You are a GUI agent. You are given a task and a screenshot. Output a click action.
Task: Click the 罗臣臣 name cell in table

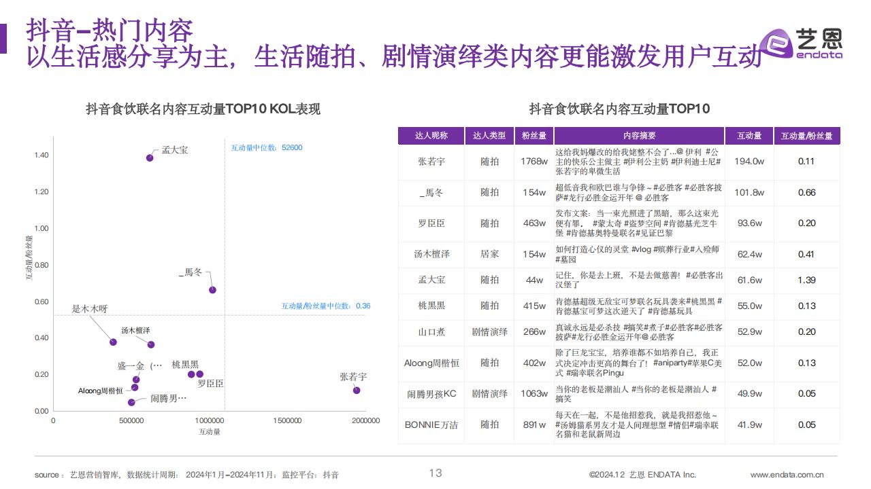(x=431, y=223)
